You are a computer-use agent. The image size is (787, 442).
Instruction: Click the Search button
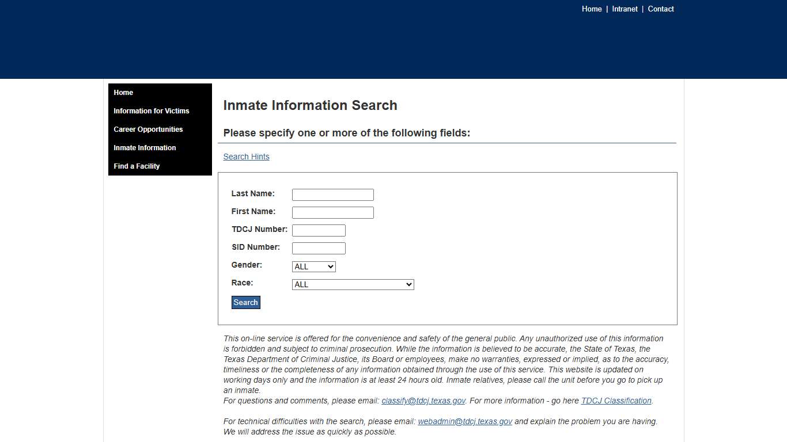click(x=245, y=302)
